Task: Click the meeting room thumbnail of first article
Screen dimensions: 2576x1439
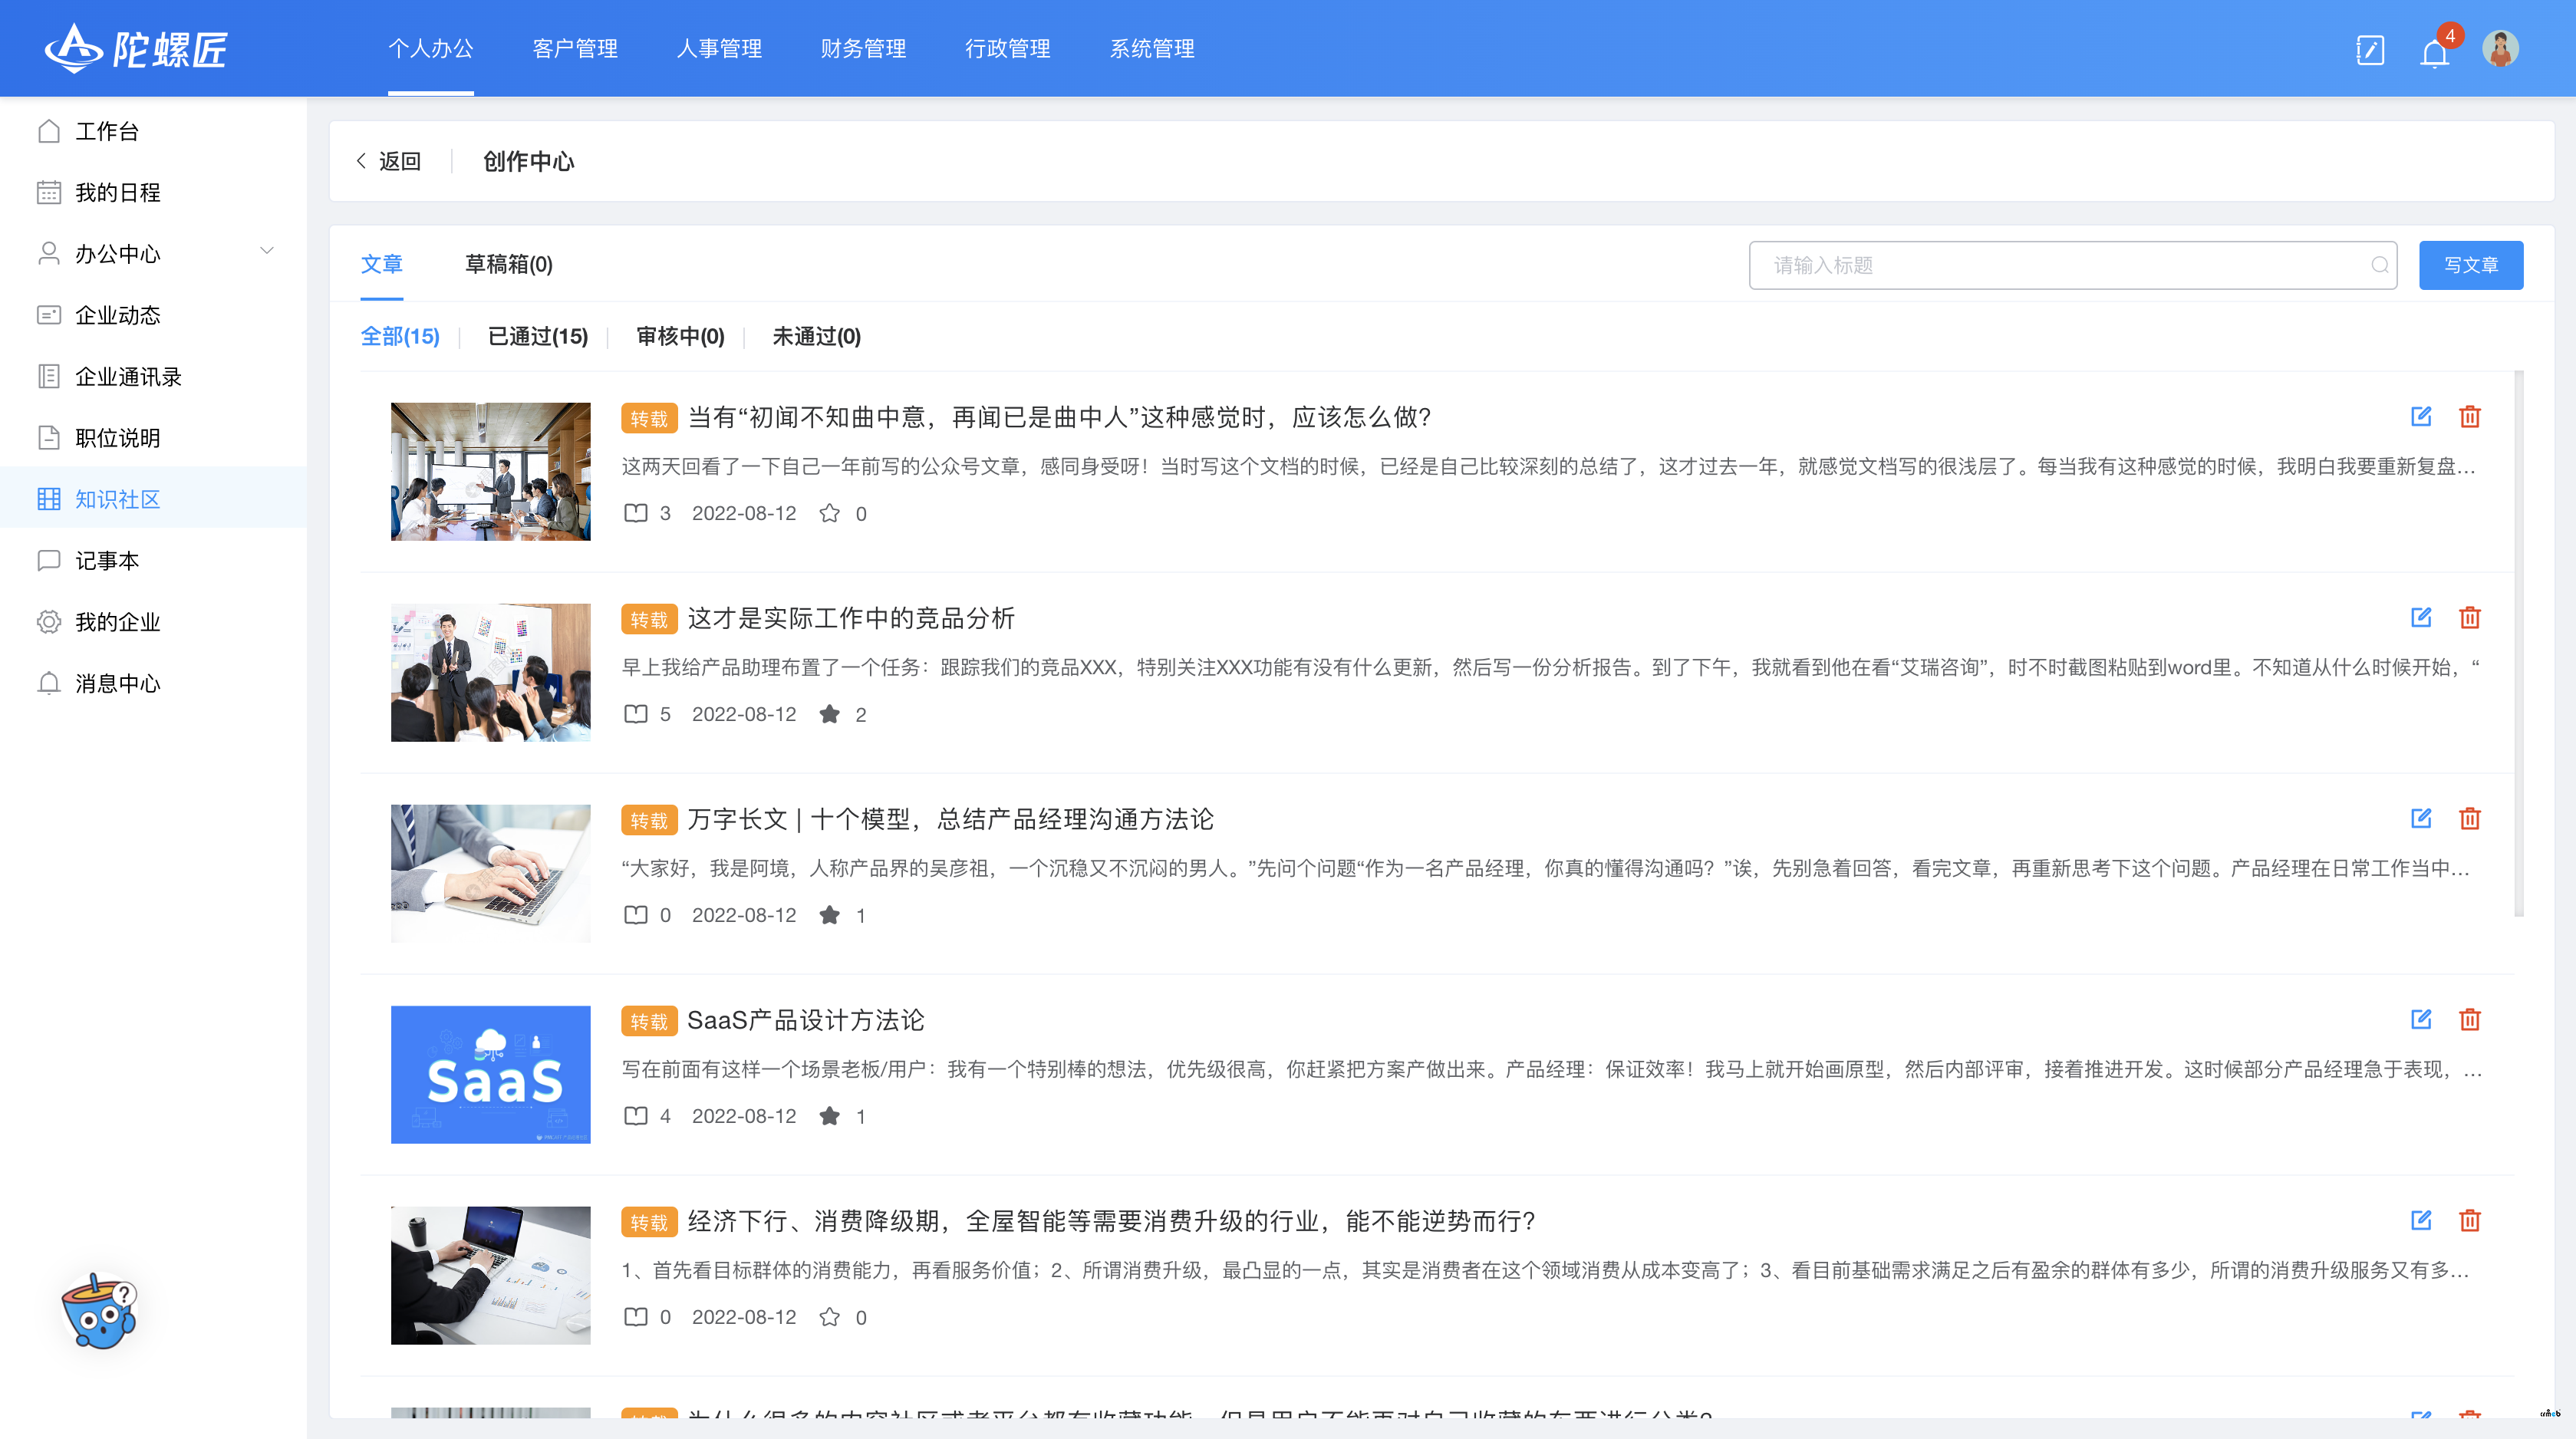Action: click(490, 471)
